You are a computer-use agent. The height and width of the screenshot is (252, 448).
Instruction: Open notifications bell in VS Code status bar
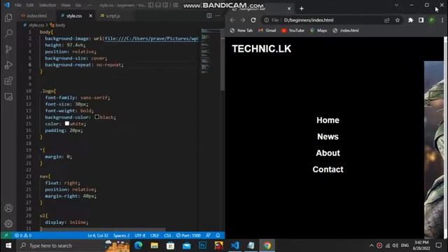point(218,235)
